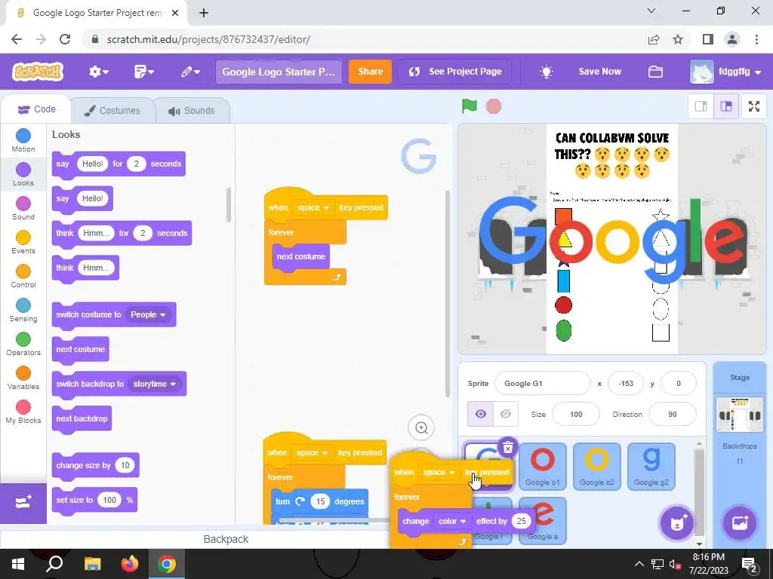Select the Google o1 sprite

542,467
